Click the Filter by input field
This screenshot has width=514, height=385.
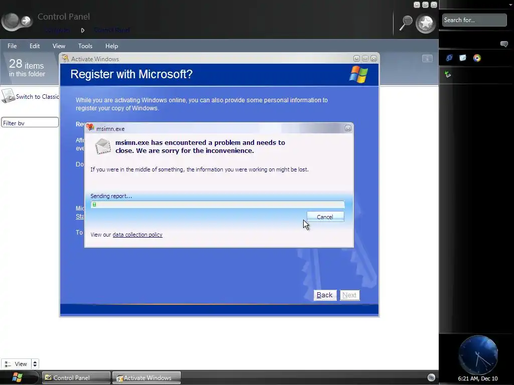30,122
